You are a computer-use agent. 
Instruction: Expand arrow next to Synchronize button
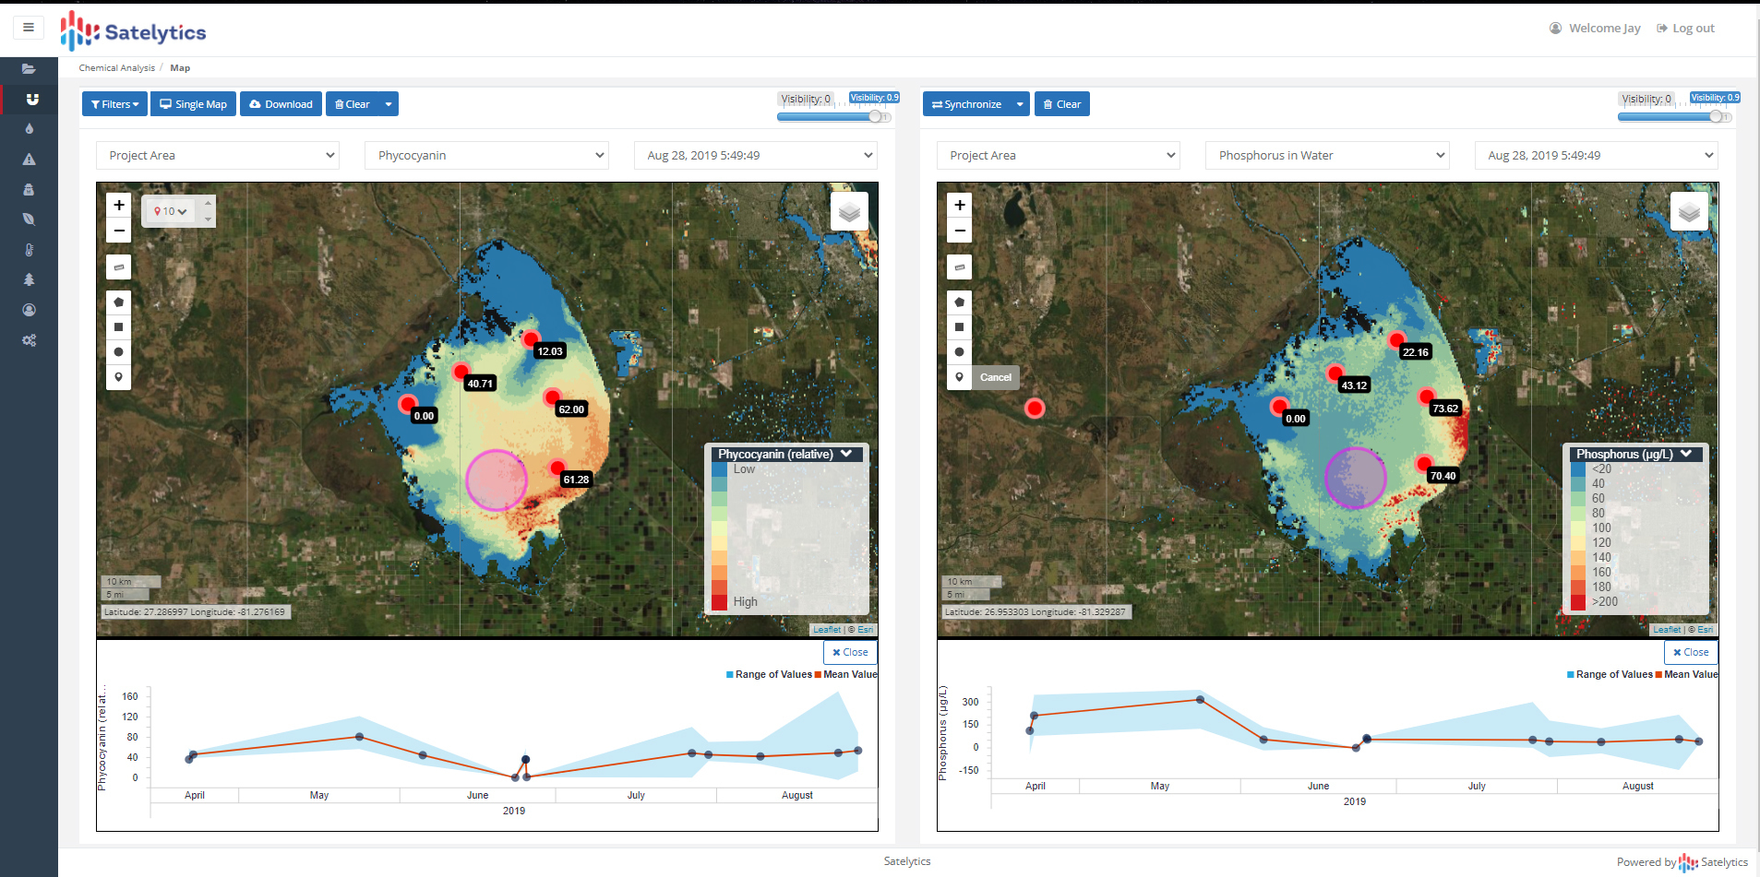[x=1020, y=104]
